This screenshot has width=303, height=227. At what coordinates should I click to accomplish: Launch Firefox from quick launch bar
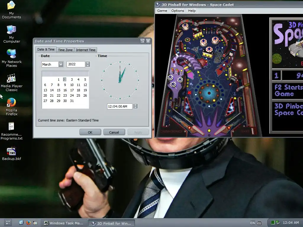[28, 223]
